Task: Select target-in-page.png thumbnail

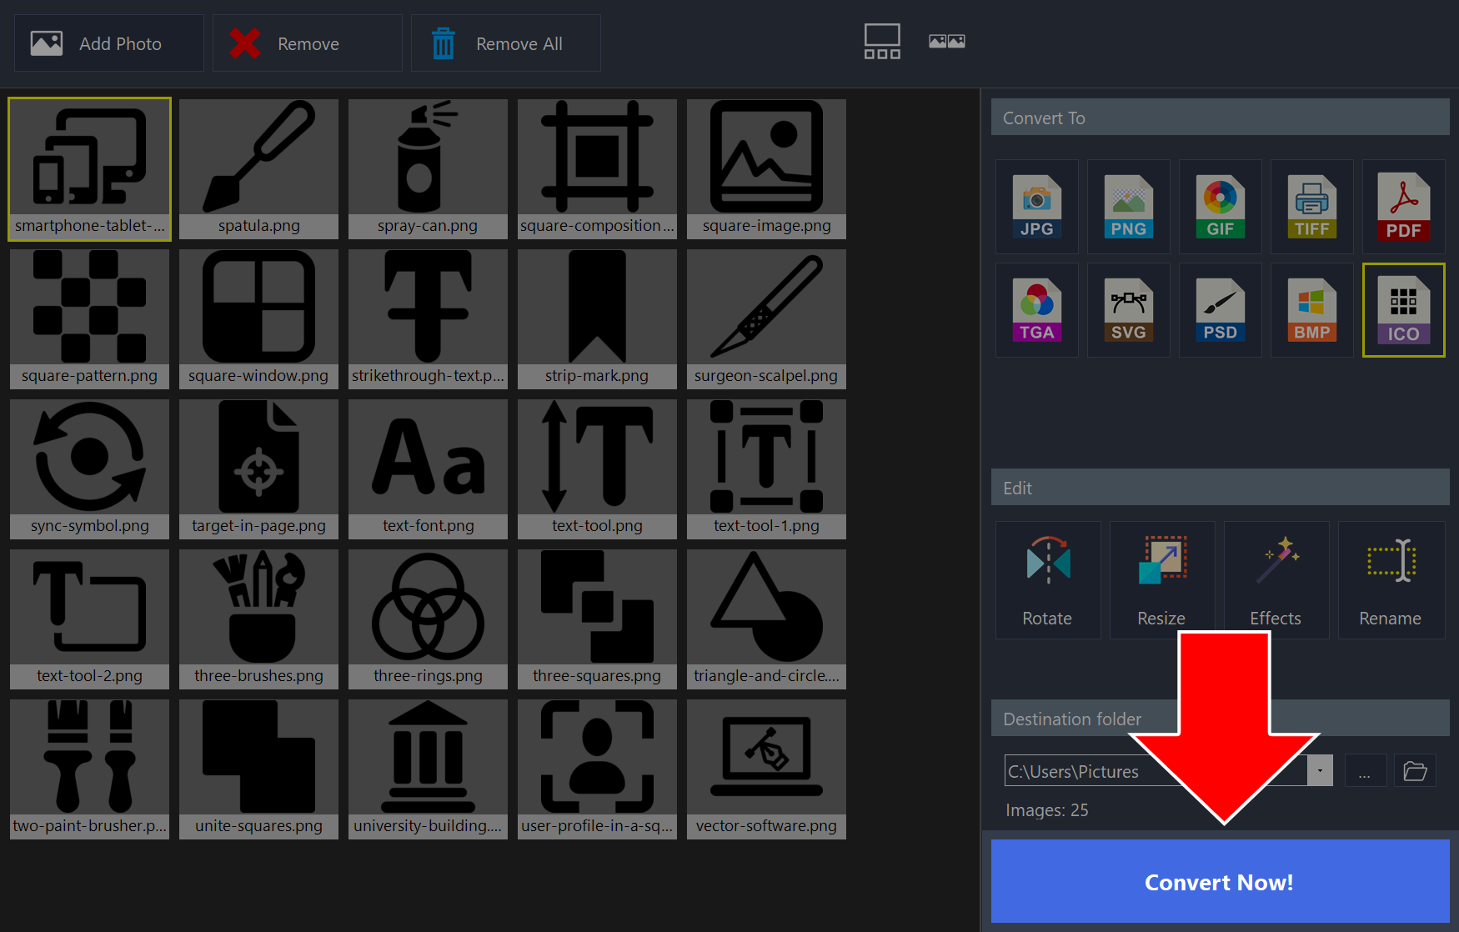Action: [258, 469]
